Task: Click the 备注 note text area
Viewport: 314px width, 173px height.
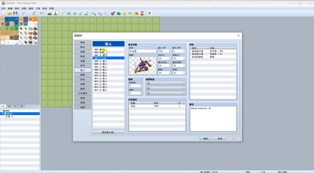Action: click(x=213, y=119)
